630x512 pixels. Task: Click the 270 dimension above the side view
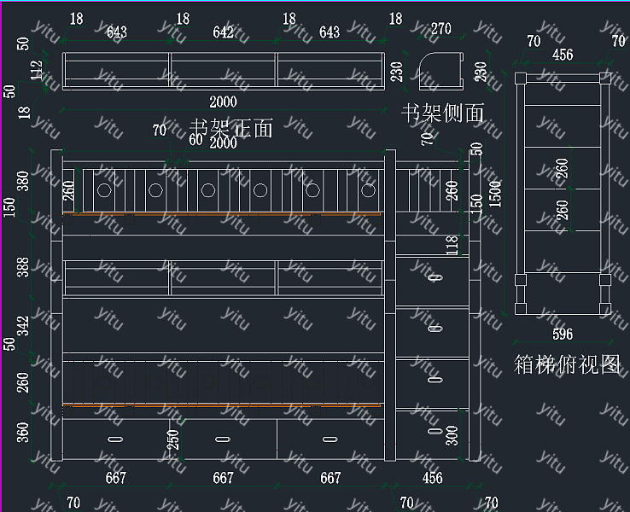pos(440,28)
